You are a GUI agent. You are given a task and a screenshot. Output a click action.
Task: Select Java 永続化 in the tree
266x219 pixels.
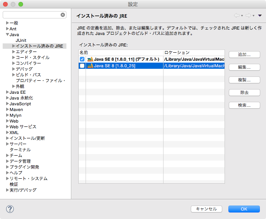[21, 98]
